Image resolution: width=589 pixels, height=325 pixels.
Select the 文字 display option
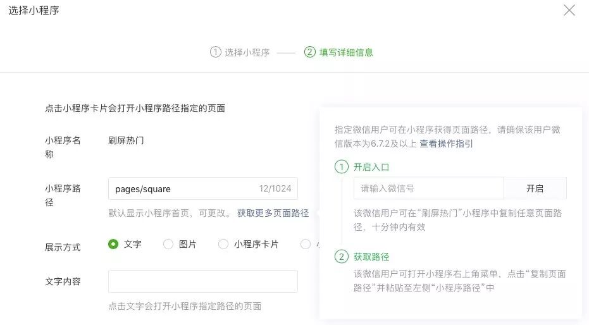[114, 244]
